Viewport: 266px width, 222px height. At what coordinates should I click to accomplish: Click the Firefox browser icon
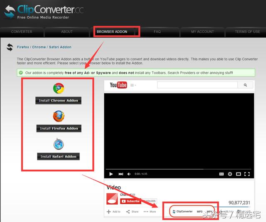coord(59,116)
